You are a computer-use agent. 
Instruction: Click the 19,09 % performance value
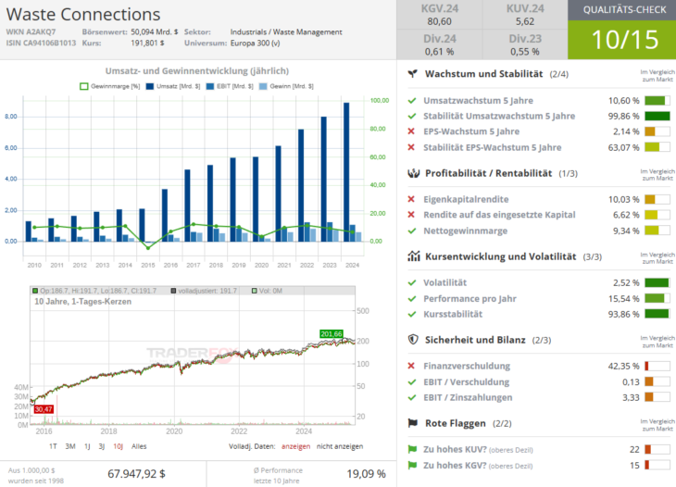pos(366,474)
